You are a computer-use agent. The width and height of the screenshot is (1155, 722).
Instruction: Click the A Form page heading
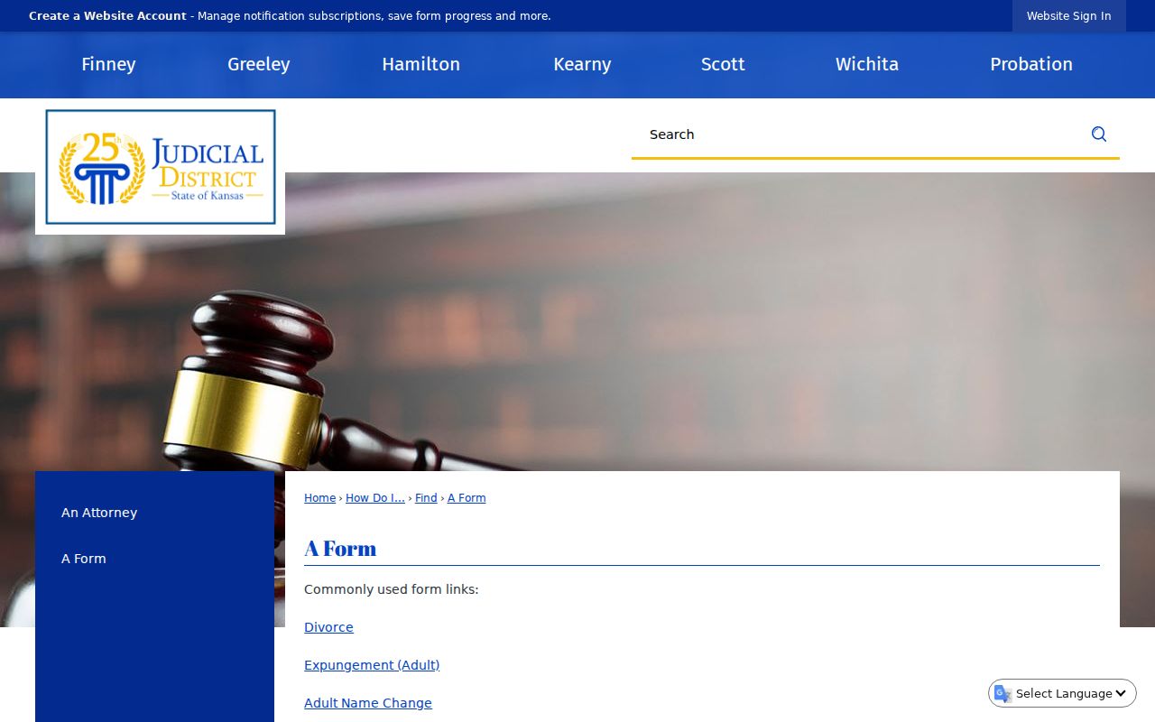click(x=340, y=549)
